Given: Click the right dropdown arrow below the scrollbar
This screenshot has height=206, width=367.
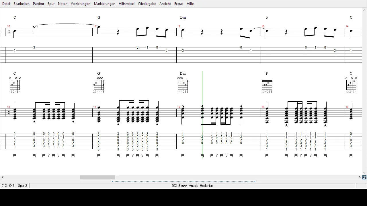Looking at the screenshot, I should [x=255, y=181].
